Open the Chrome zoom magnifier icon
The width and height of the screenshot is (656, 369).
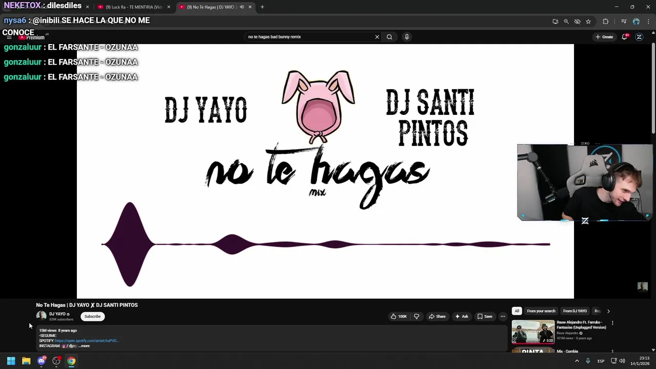point(566,22)
